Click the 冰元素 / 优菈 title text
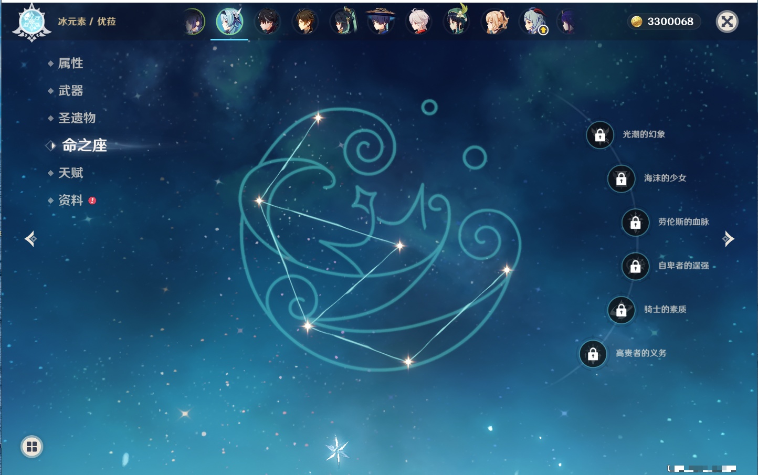The width and height of the screenshot is (758, 475). 87,22
